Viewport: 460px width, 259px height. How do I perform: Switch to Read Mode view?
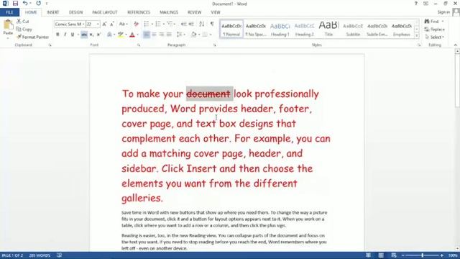coord(368,255)
